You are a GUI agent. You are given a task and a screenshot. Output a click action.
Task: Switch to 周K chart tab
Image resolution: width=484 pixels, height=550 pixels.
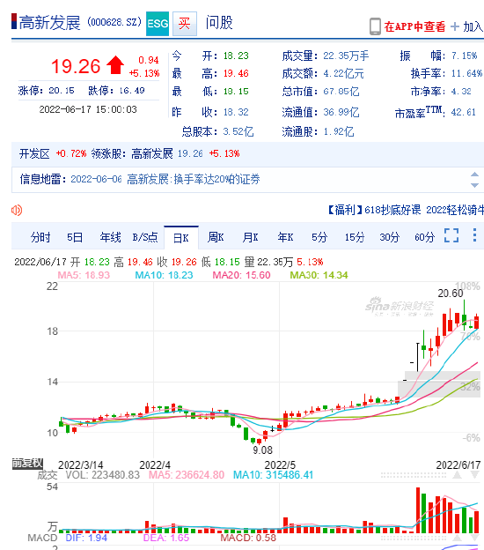(216, 237)
